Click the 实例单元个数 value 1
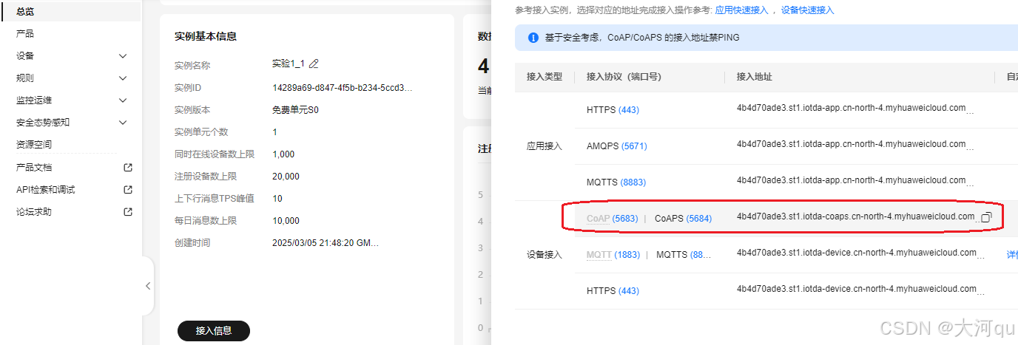Image resolution: width=1018 pixels, height=345 pixels. [x=274, y=132]
